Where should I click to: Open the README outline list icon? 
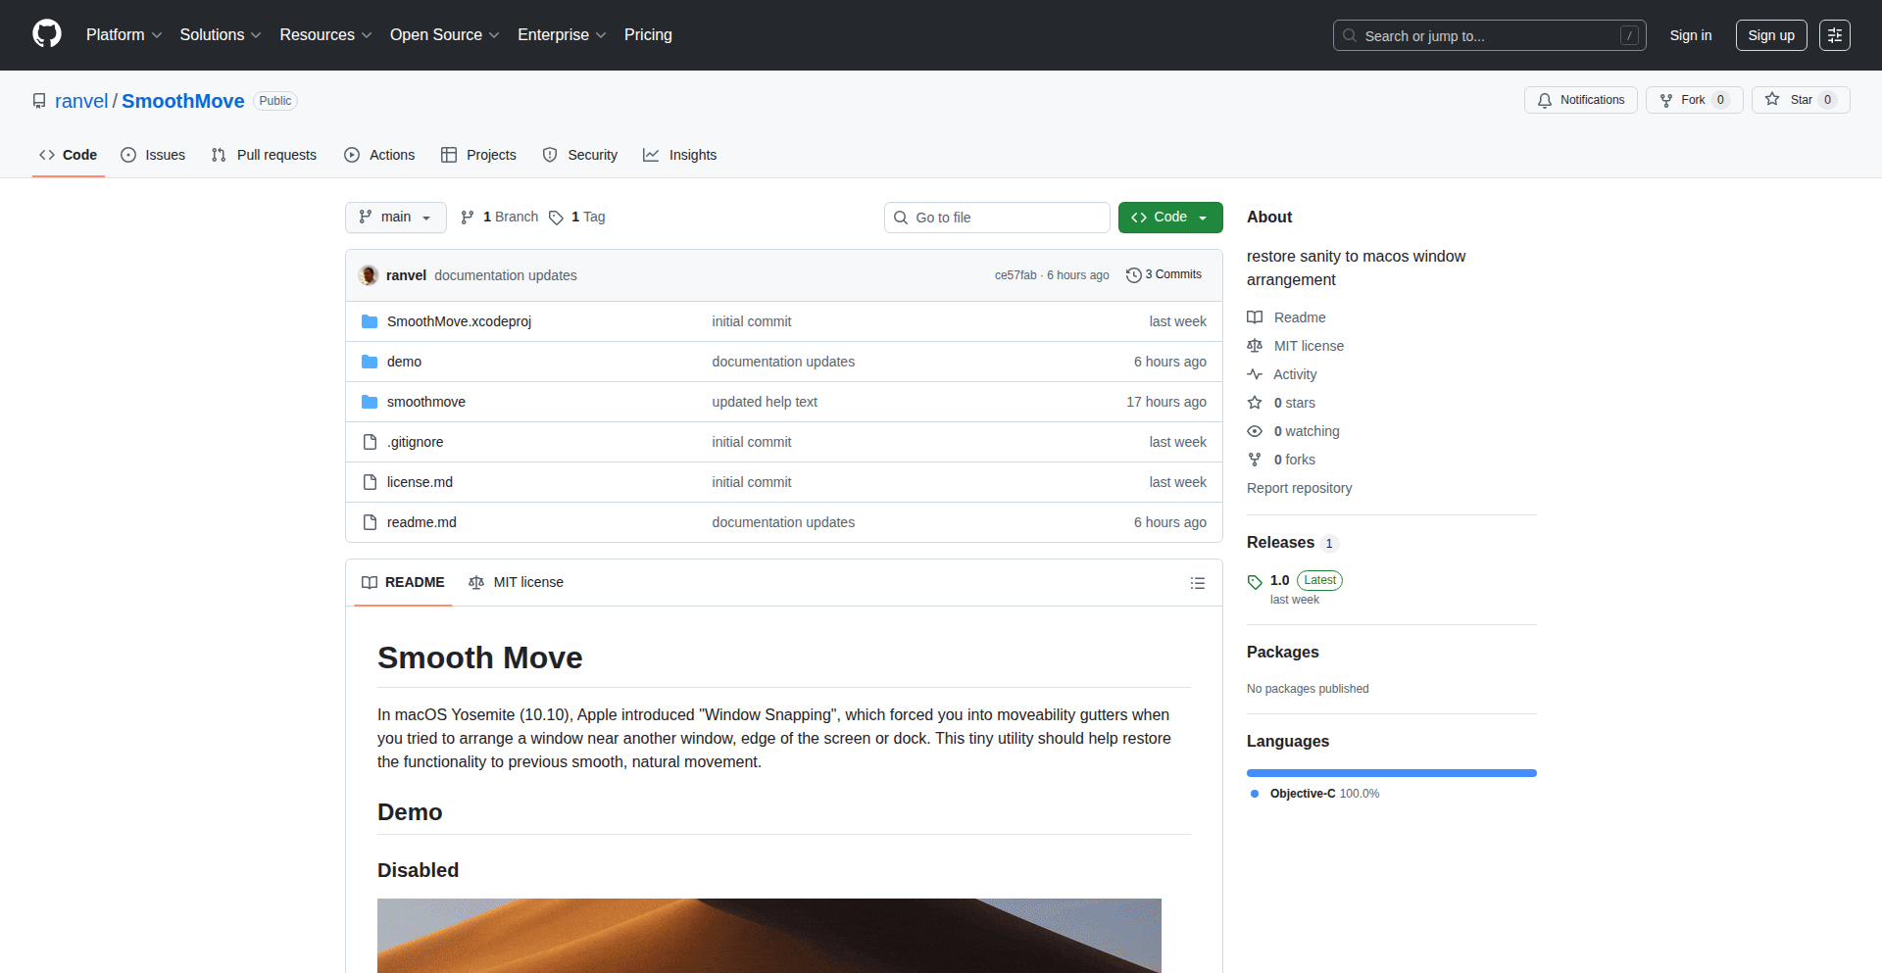pyautogui.click(x=1197, y=583)
